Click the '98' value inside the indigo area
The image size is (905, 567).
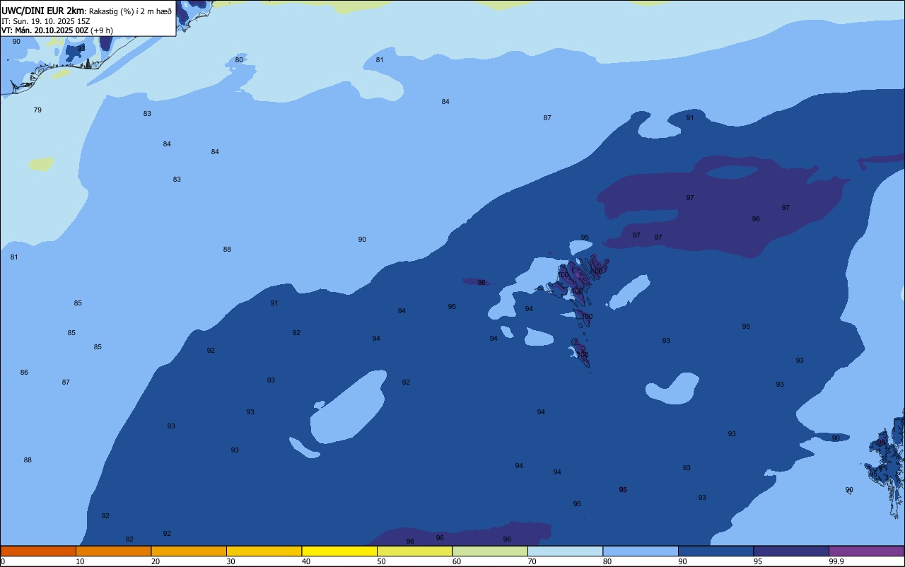[756, 219]
